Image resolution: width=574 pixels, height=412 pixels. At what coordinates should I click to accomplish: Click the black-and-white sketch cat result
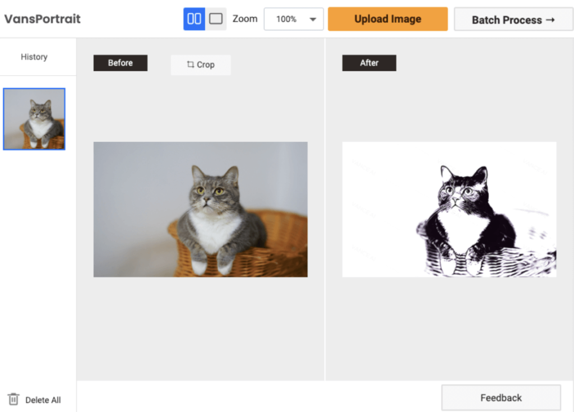tap(449, 209)
